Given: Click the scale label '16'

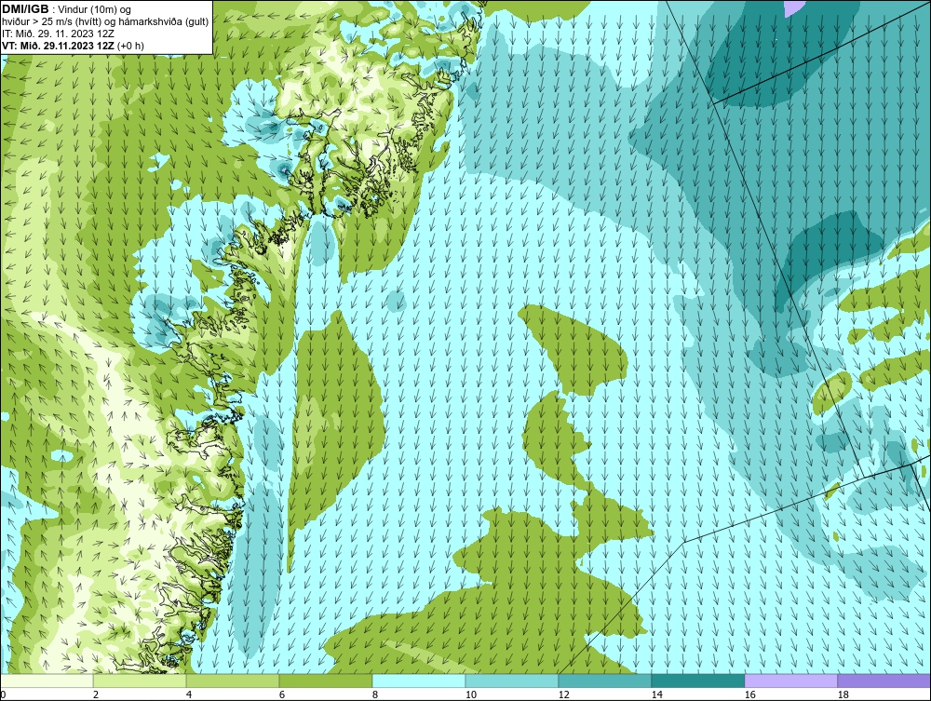Looking at the screenshot, I should tap(749, 694).
